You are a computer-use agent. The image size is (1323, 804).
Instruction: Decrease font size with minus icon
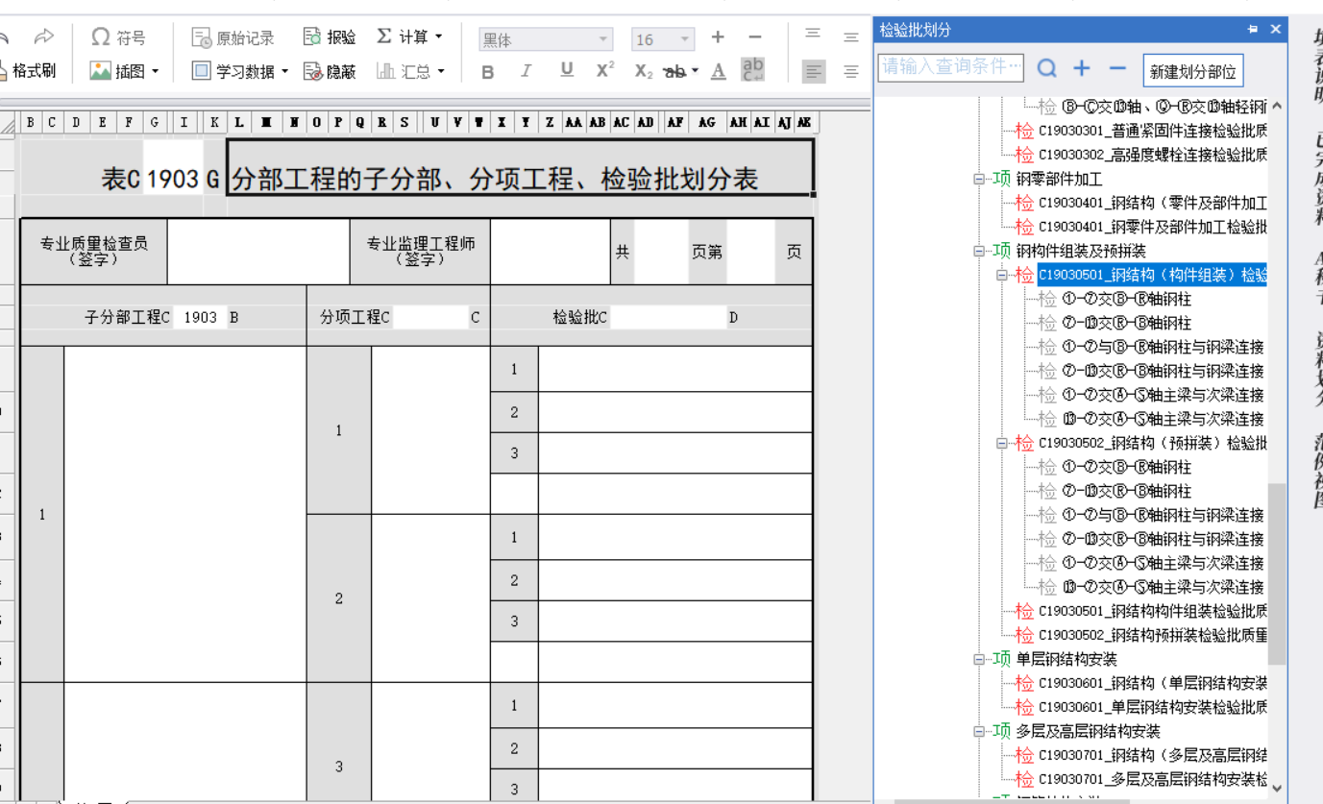(755, 37)
